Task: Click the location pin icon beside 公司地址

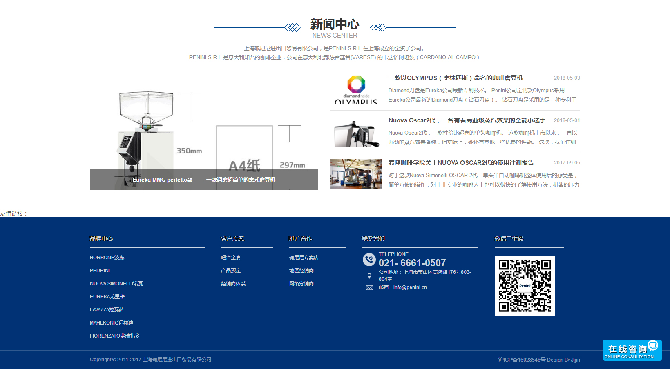Action: (369, 276)
